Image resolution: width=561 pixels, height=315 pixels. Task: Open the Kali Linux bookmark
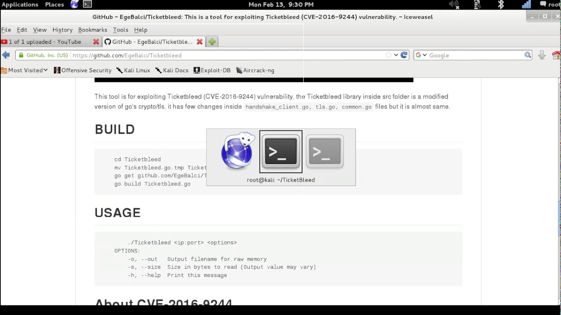[133, 70]
